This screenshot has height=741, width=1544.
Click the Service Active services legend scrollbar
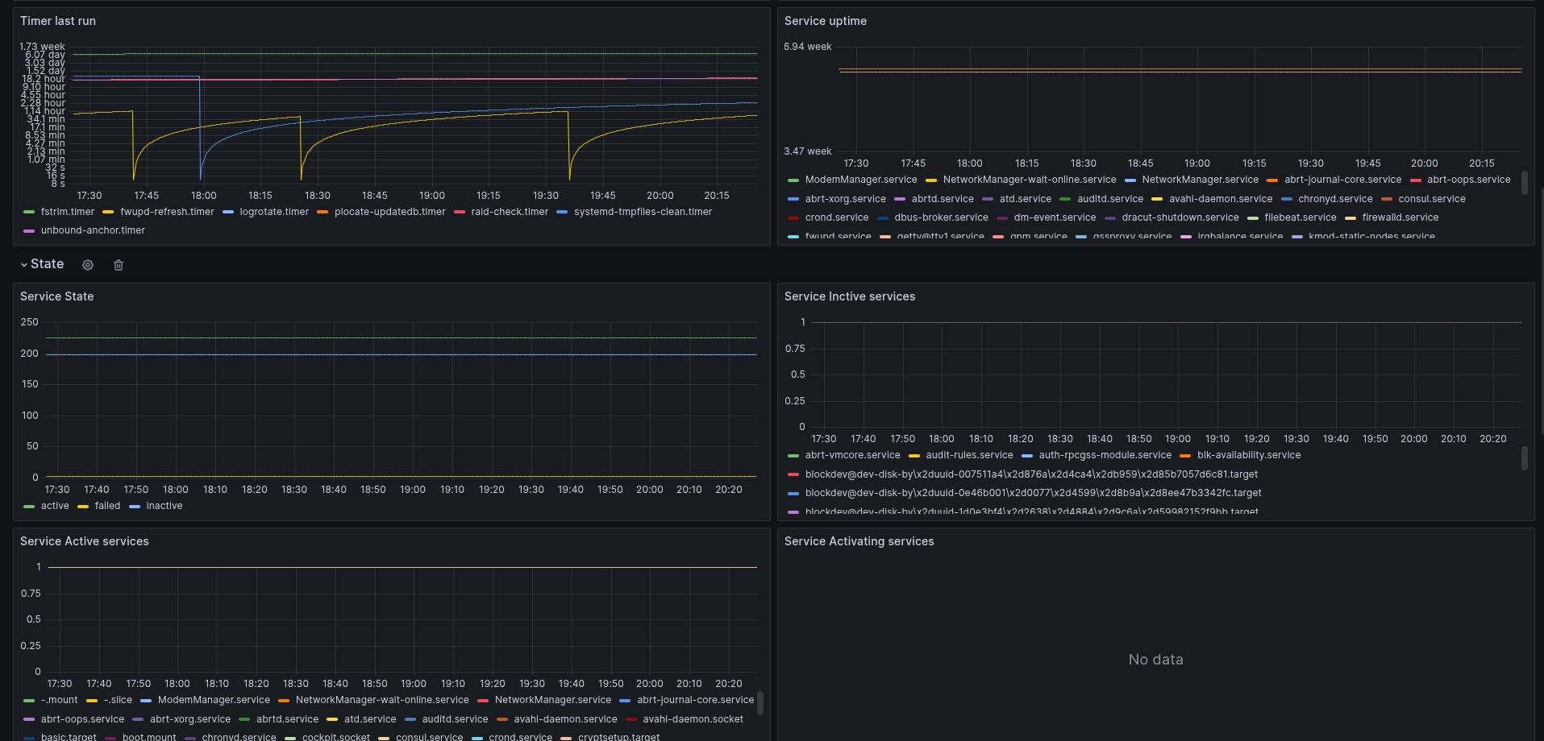click(760, 703)
